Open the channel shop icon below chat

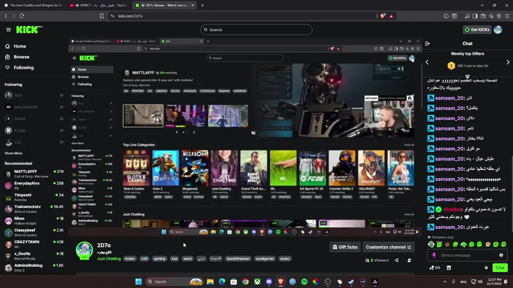click(x=449, y=268)
